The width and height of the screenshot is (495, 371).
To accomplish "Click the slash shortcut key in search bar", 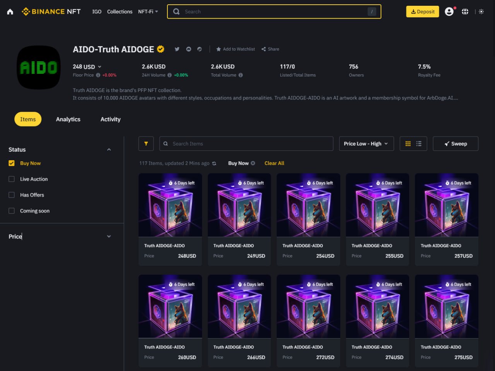I will click(372, 12).
